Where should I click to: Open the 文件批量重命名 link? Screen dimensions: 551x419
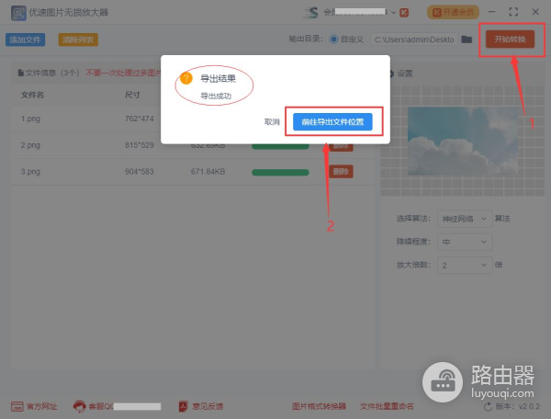387,406
